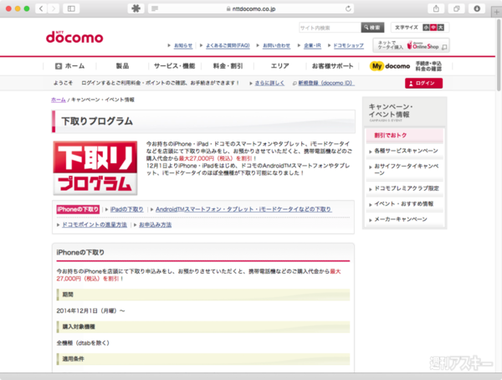Screen dimensions: 502x380
Task: Select 料金・割引 in main navigation
Action: click(x=228, y=66)
